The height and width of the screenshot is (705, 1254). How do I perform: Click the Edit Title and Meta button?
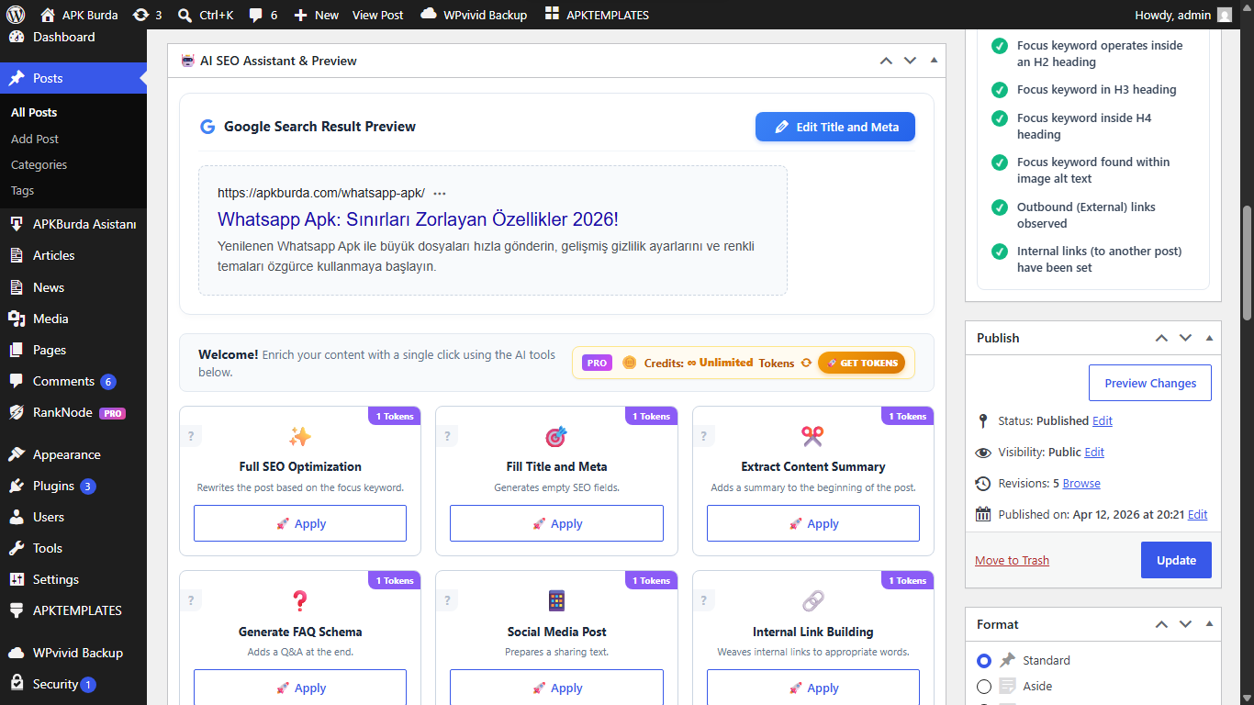pos(835,127)
